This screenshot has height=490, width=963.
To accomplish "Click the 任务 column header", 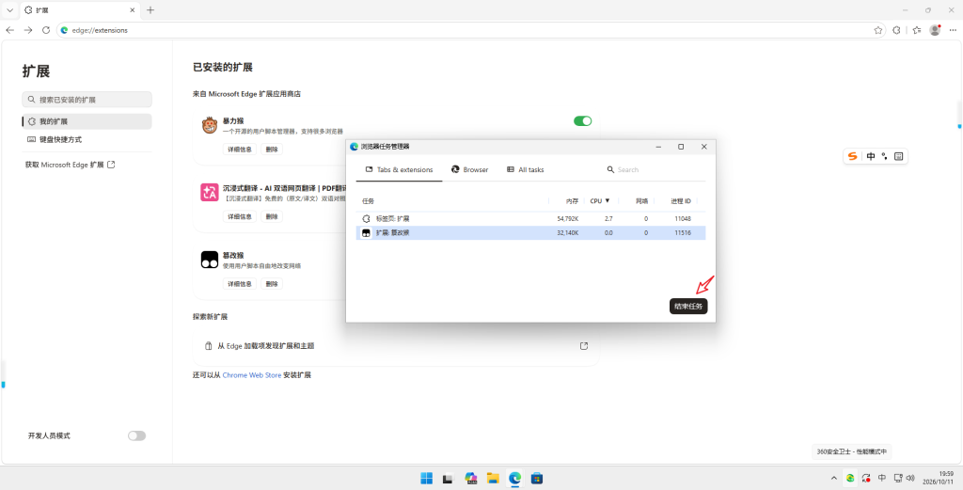I will click(368, 200).
